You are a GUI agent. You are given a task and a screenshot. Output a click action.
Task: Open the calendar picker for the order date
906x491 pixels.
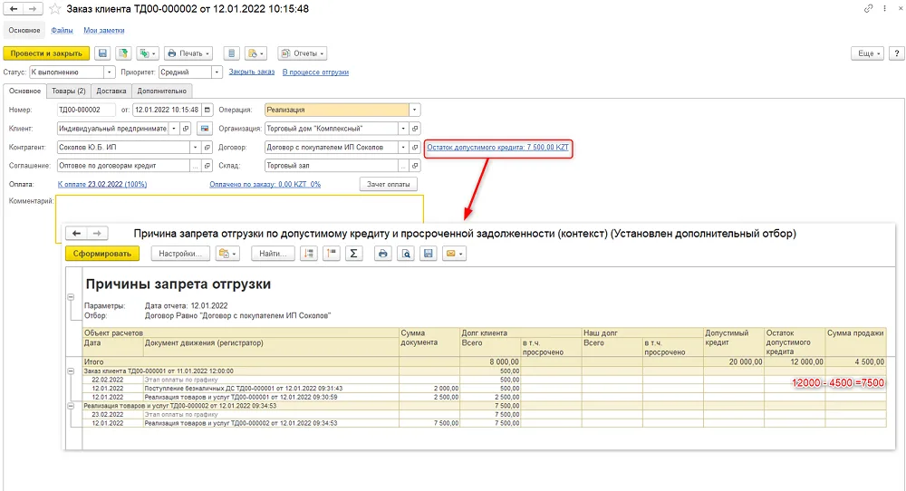click(x=207, y=110)
